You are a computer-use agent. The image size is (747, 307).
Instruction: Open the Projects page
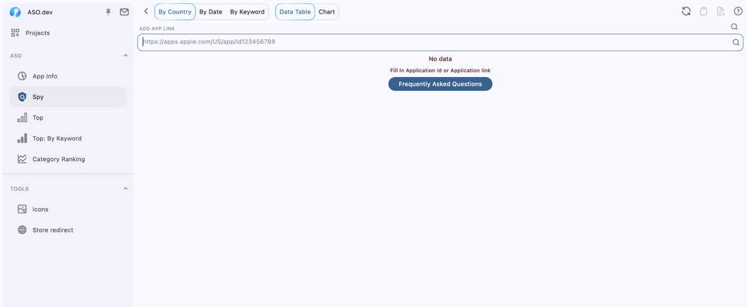click(37, 33)
